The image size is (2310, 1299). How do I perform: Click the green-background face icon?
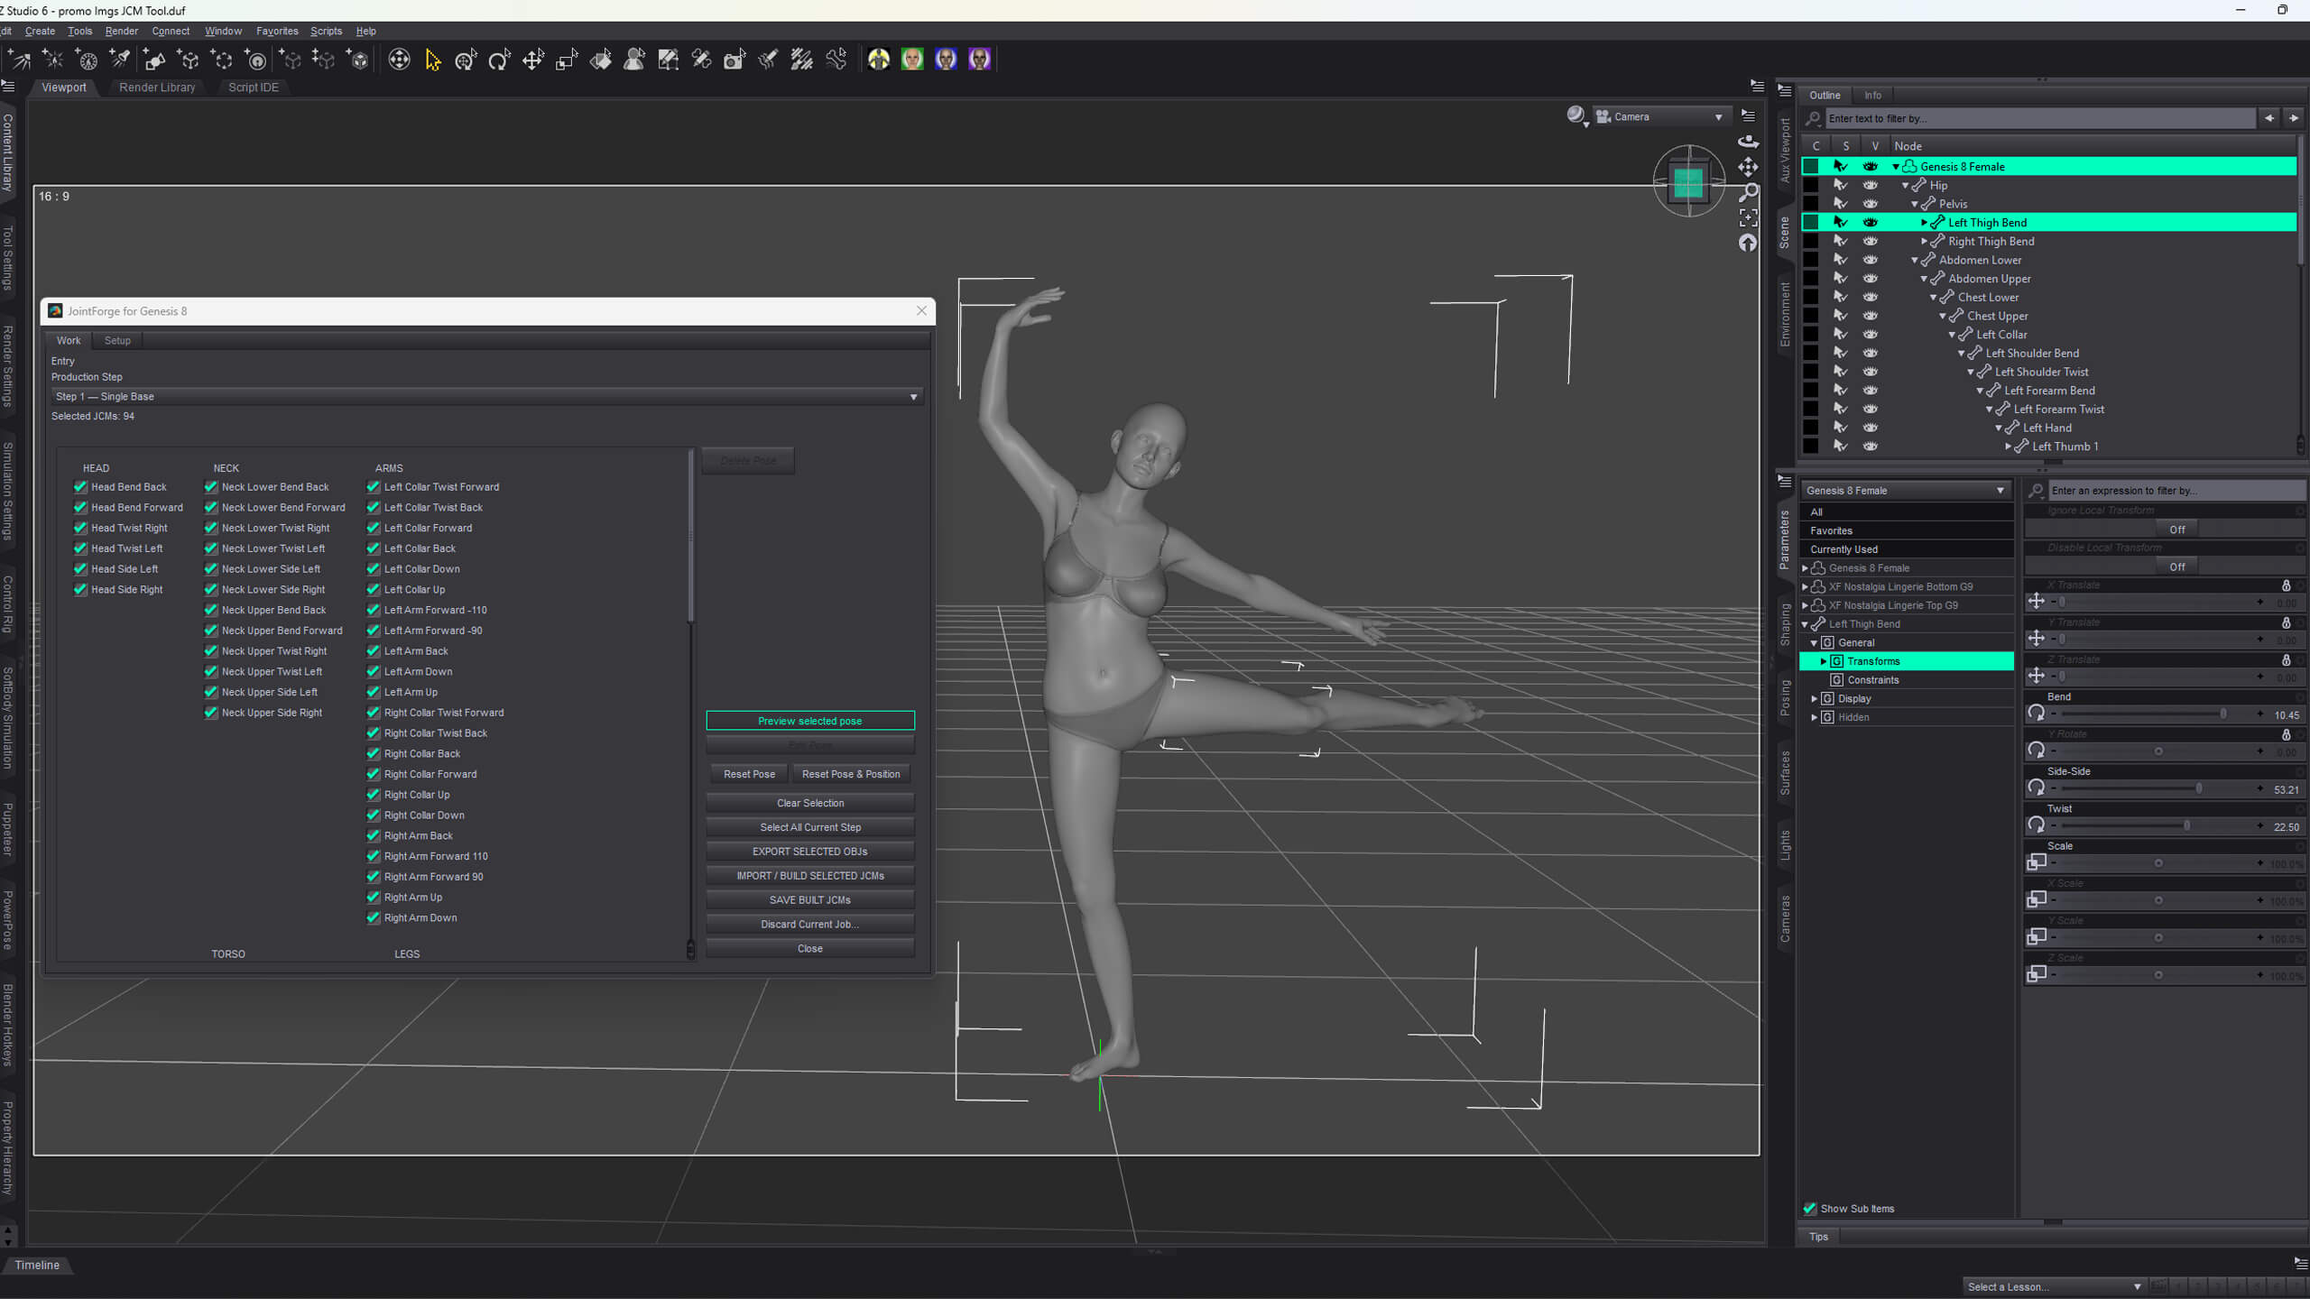click(912, 60)
